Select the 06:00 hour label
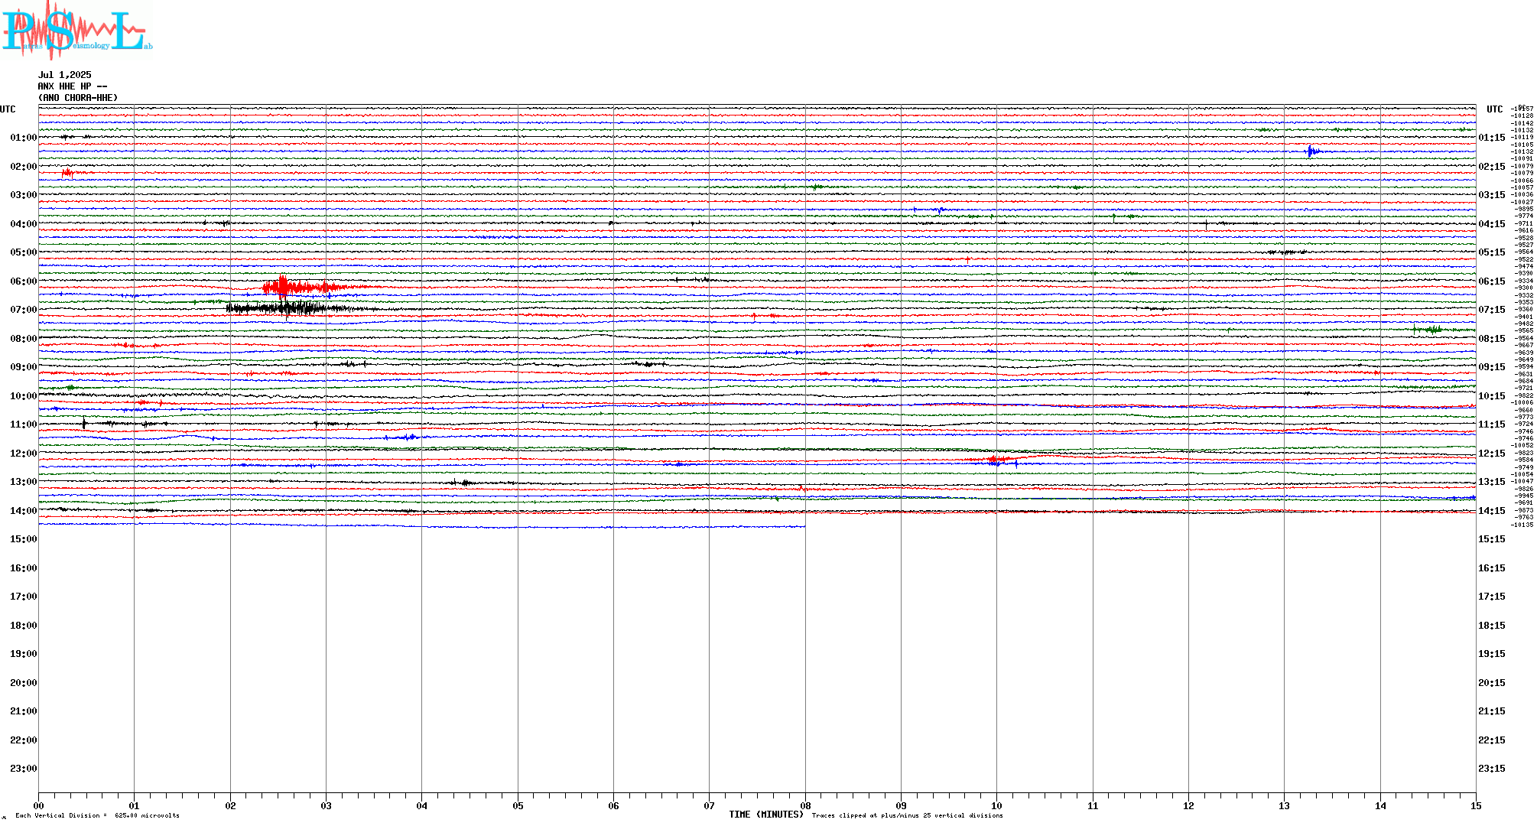This screenshot has width=1537, height=826. (23, 281)
